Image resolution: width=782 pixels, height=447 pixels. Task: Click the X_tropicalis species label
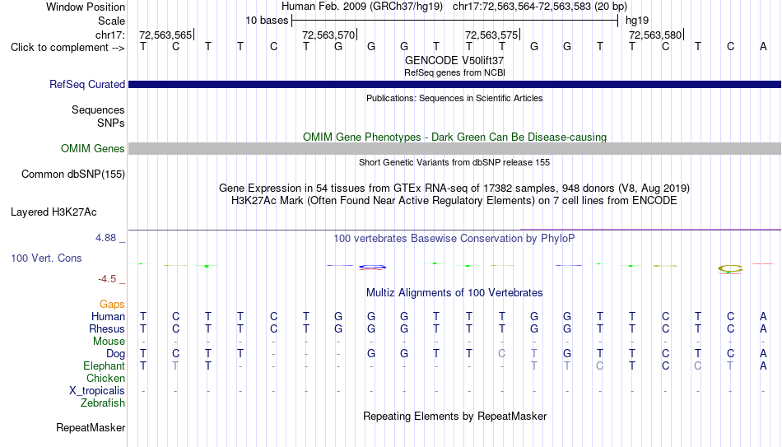[97, 391]
